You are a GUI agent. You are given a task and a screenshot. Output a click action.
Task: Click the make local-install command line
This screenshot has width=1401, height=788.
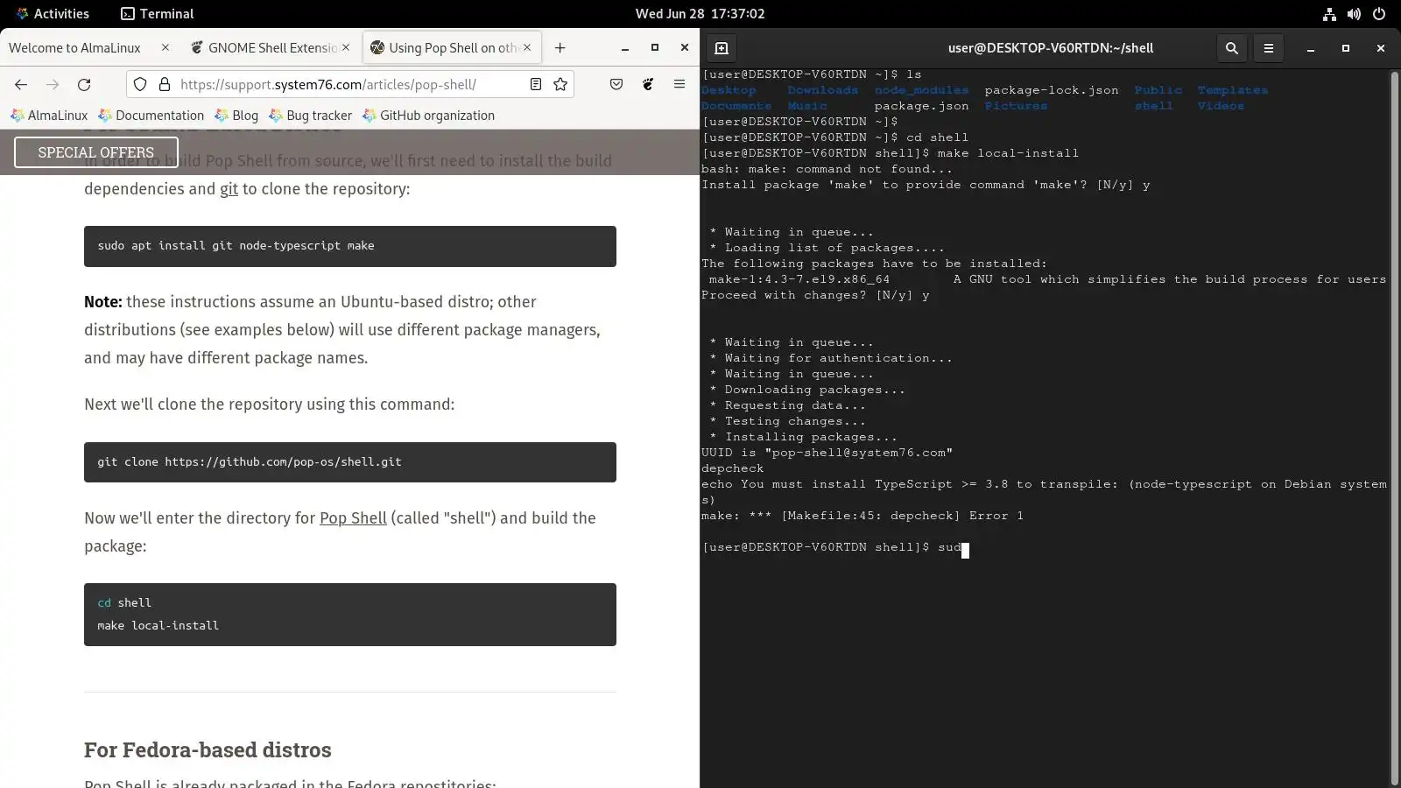158,626
